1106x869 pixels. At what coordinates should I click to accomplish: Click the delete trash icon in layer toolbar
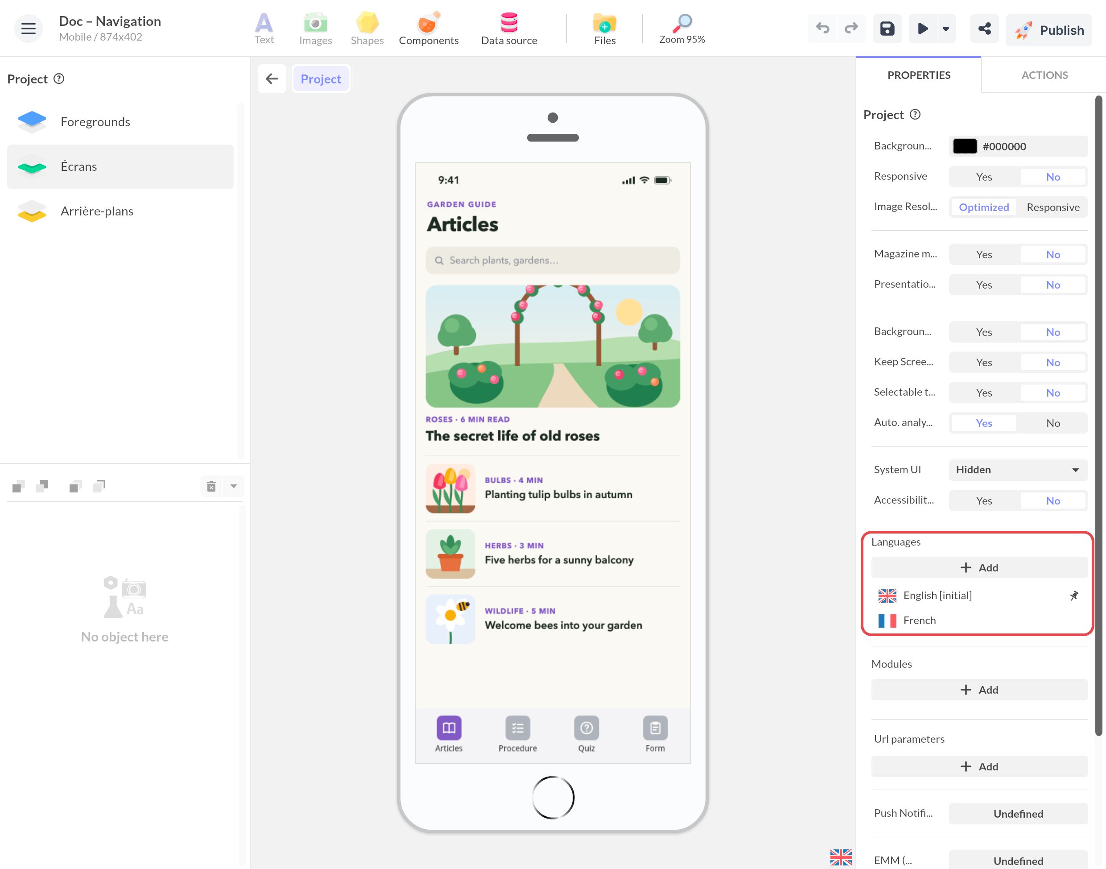211,486
